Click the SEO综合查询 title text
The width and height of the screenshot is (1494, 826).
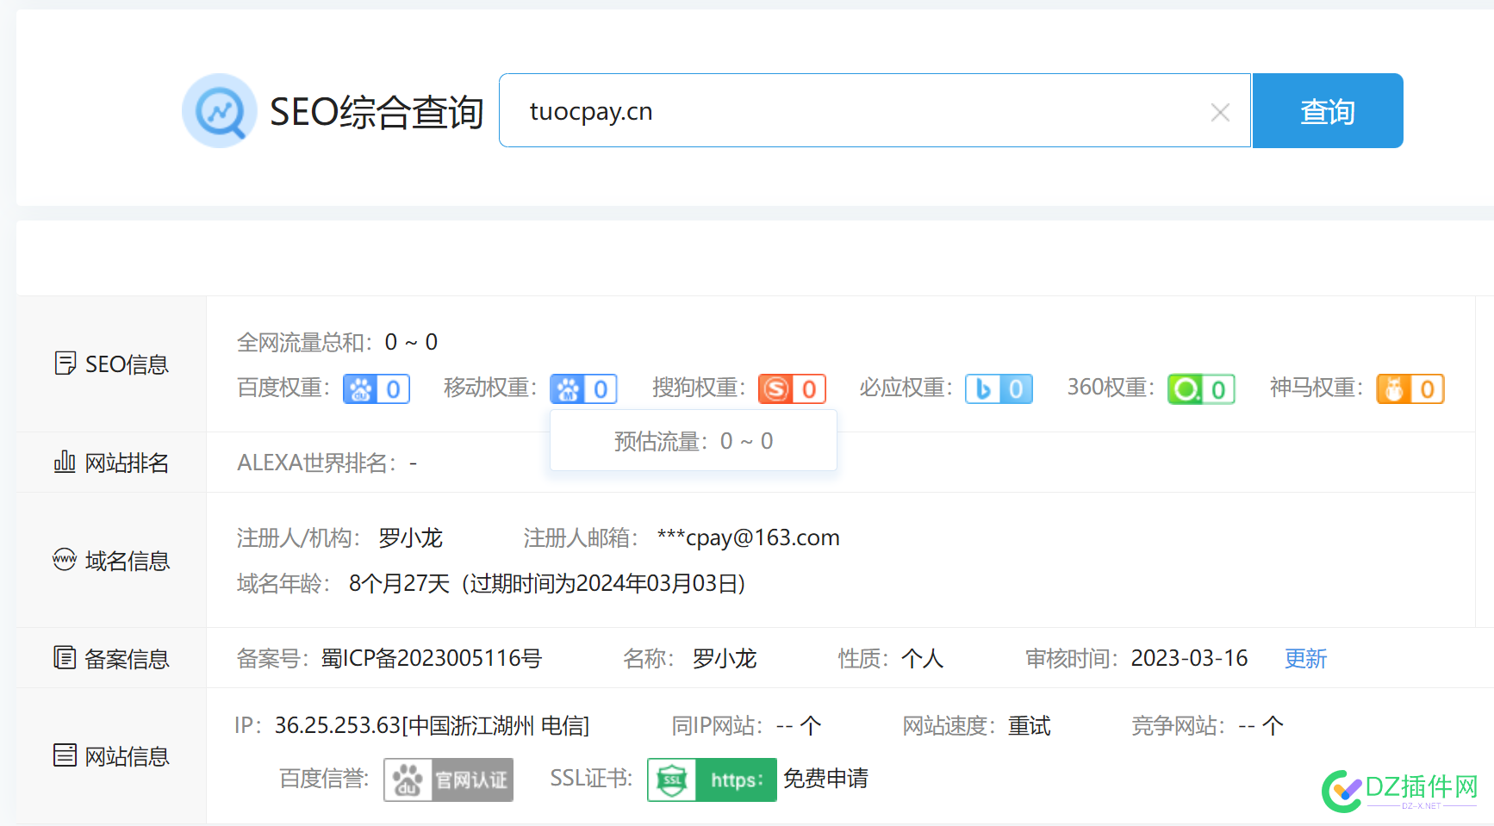coord(377,112)
